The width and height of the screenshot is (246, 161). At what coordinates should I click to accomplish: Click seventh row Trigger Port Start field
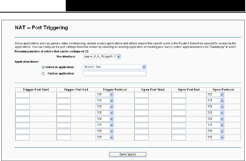pos(22,131)
